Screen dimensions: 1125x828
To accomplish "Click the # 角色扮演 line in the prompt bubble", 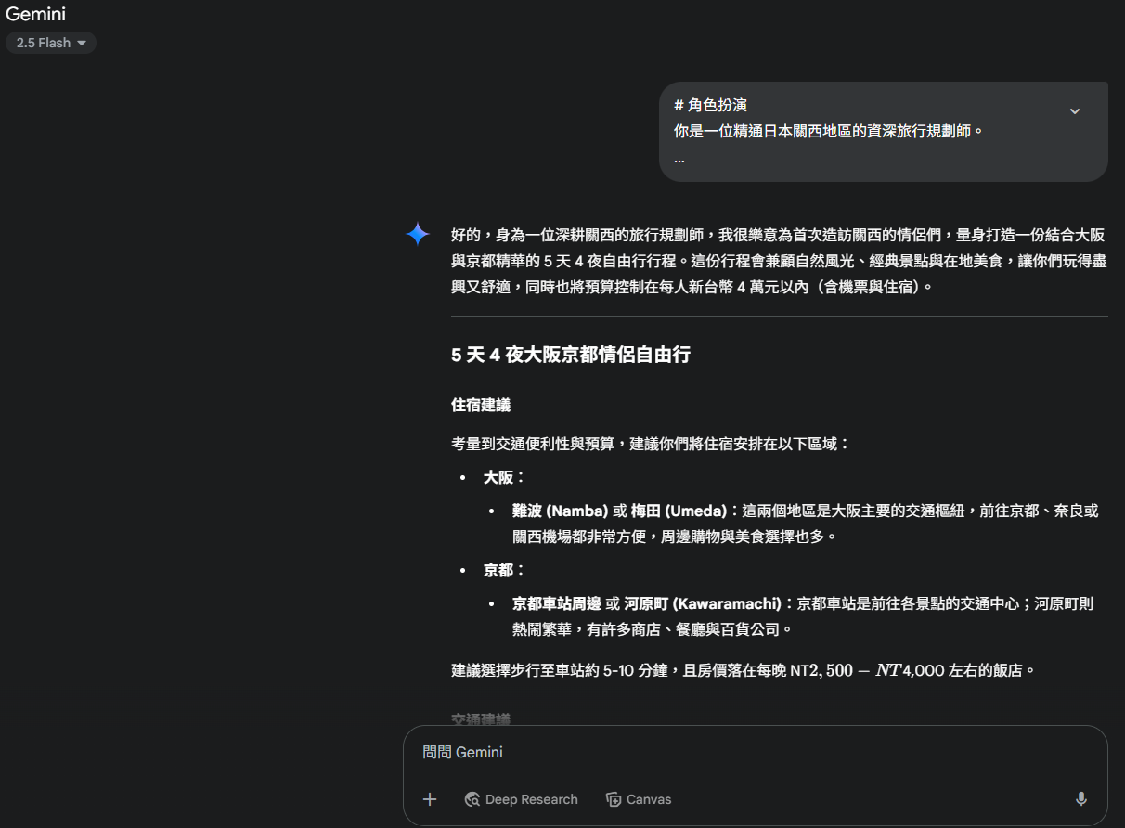I will (710, 105).
